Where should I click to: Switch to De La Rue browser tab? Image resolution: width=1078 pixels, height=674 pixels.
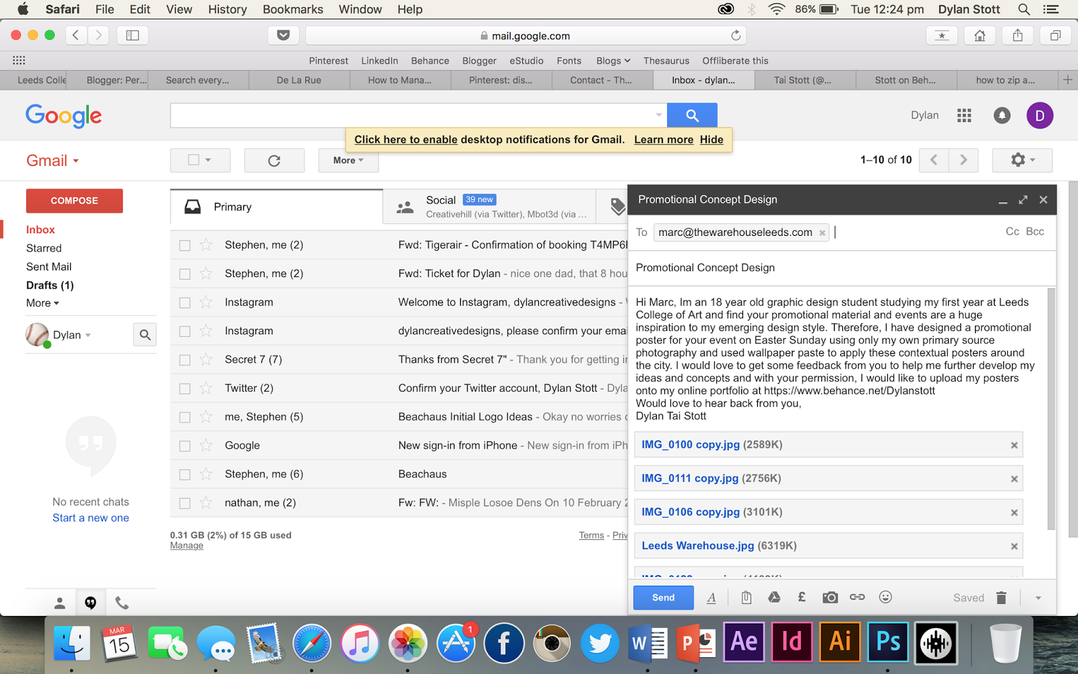click(x=299, y=80)
